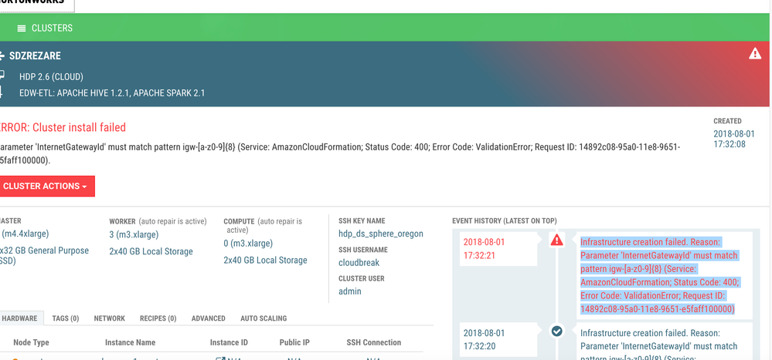
Task: Click the cluster type icon beside SDZREZARE
Action: (x=2, y=56)
